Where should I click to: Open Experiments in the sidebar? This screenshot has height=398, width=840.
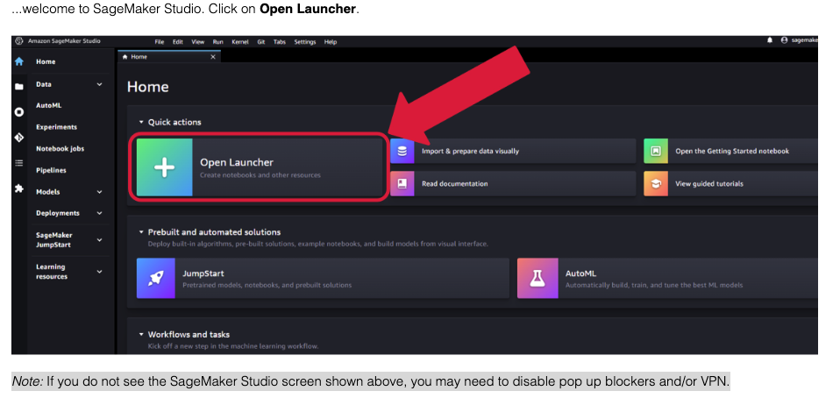click(x=56, y=127)
